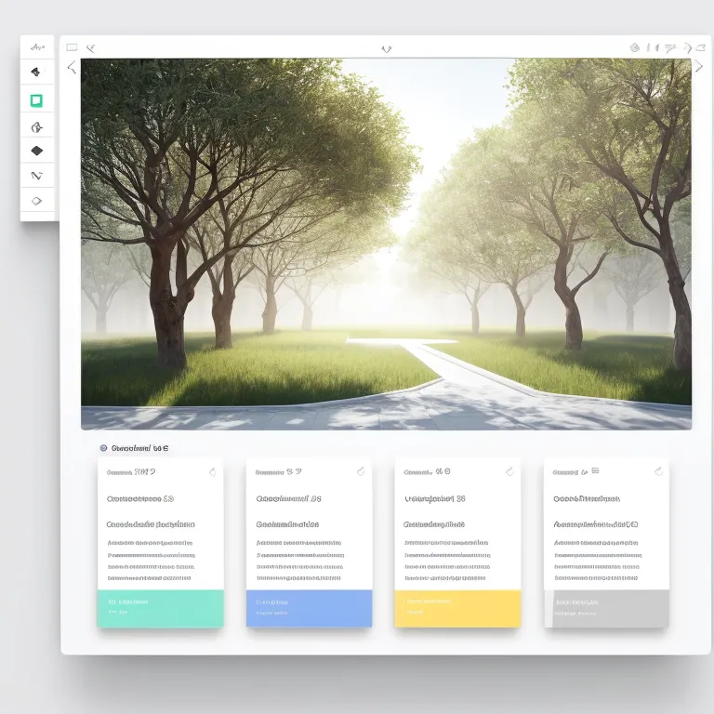Click the rectangle frame icon in the top bar
Screen dimensions: 714x714
point(72,47)
